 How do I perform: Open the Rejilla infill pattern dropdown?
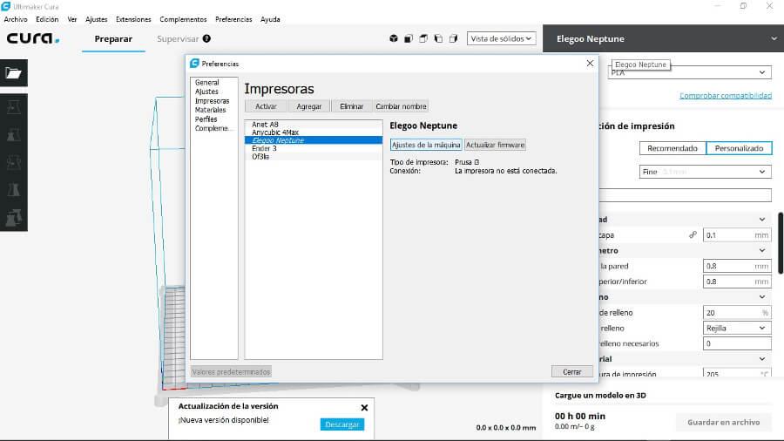click(x=737, y=329)
